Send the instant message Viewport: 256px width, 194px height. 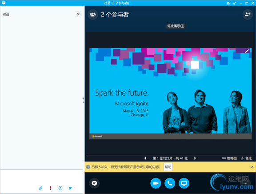coord(70,188)
